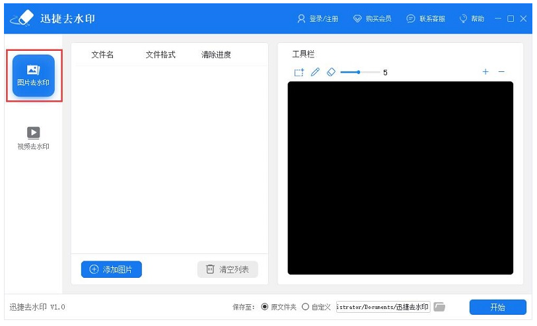This screenshot has height=326, width=537.
Task: Open 联系客服 customer service
Action: pyautogui.click(x=425, y=19)
